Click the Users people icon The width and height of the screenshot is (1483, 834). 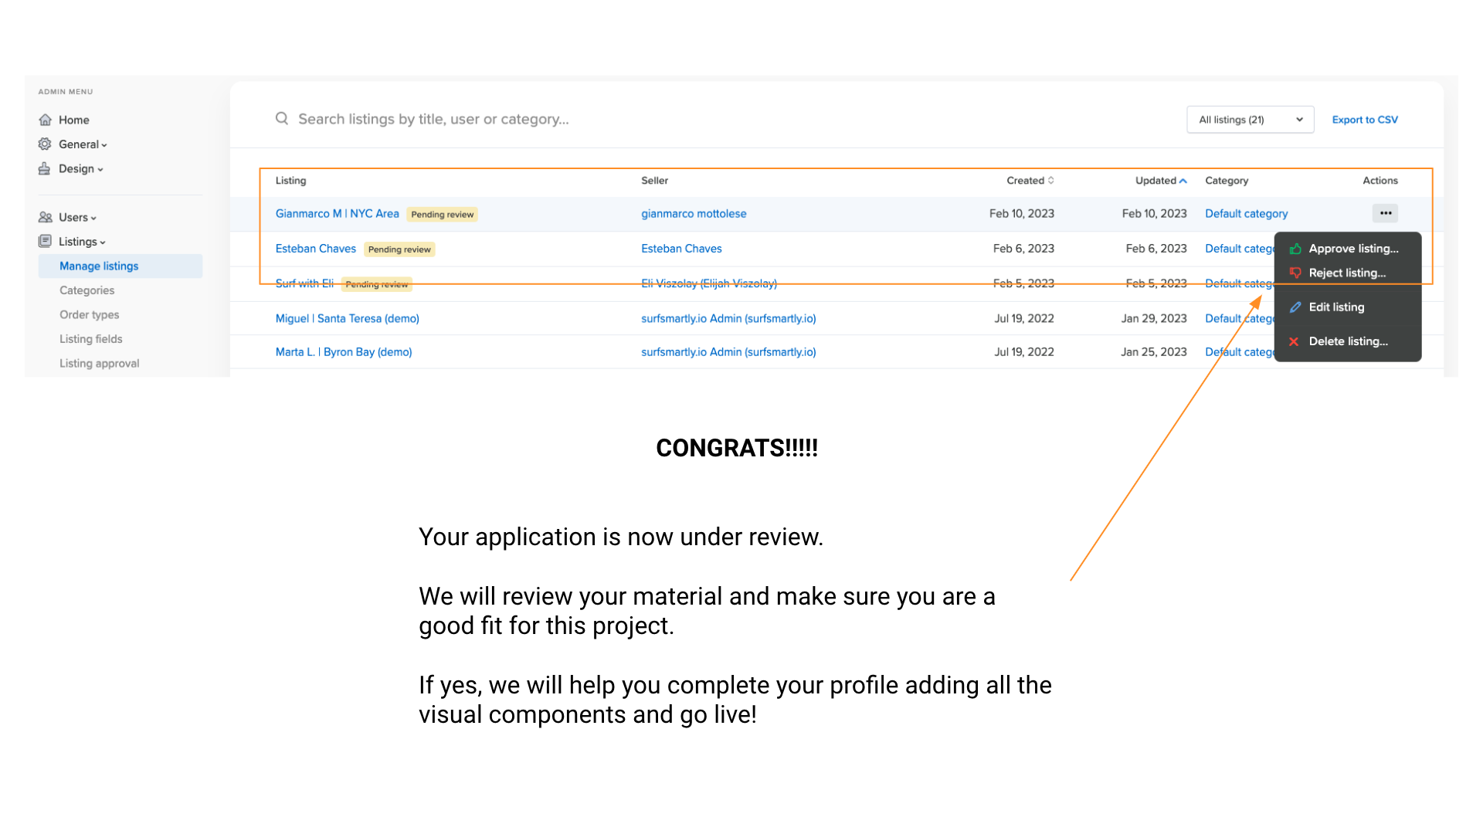46,218
